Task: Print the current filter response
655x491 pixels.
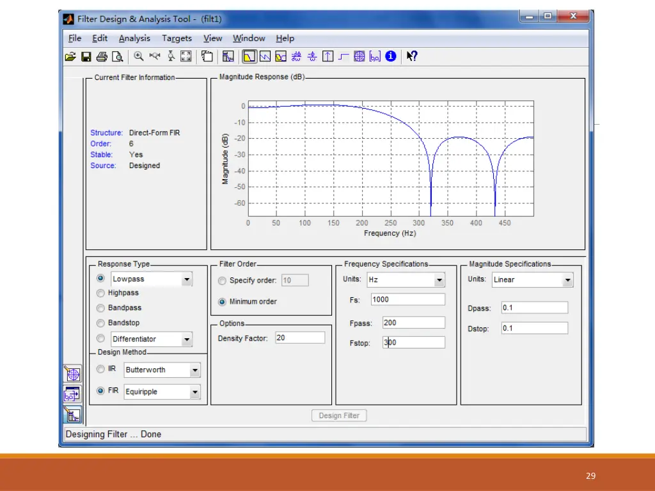Action: [x=102, y=56]
